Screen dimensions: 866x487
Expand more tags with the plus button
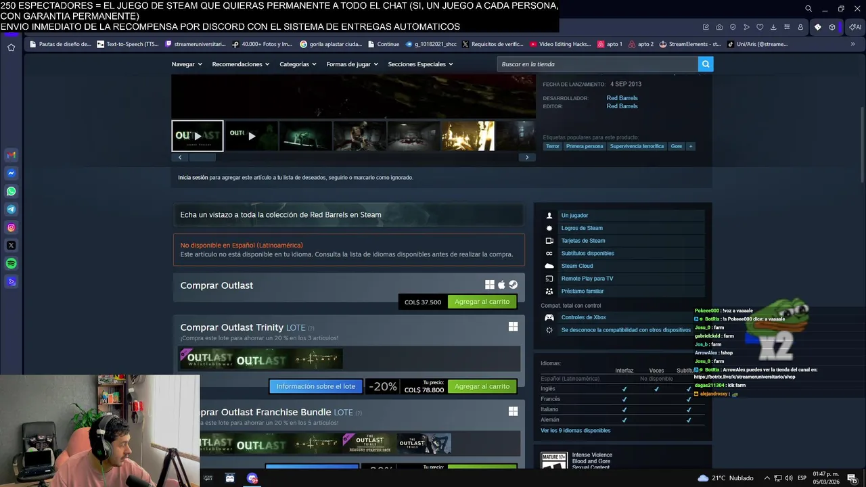click(691, 146)
